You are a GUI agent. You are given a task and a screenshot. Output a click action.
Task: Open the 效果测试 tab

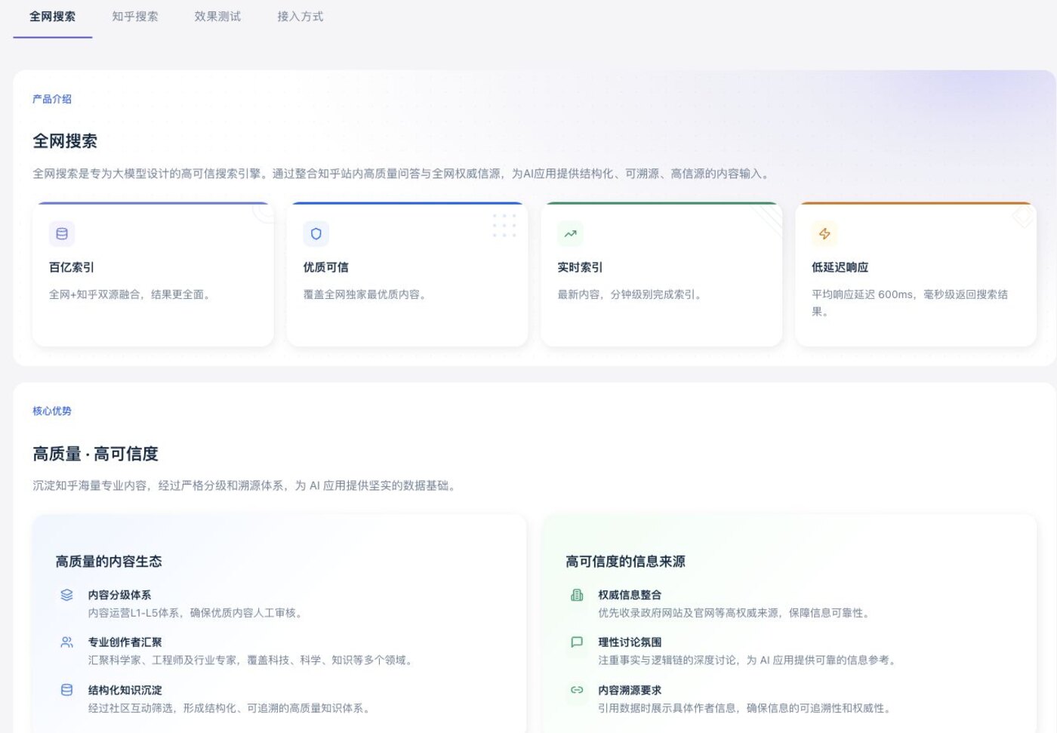217,17
